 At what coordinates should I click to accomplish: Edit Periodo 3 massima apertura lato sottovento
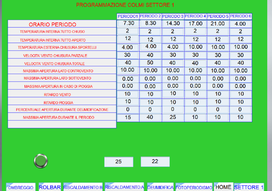tap(173, 79)
